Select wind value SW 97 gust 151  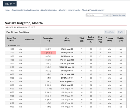point(67,78)
